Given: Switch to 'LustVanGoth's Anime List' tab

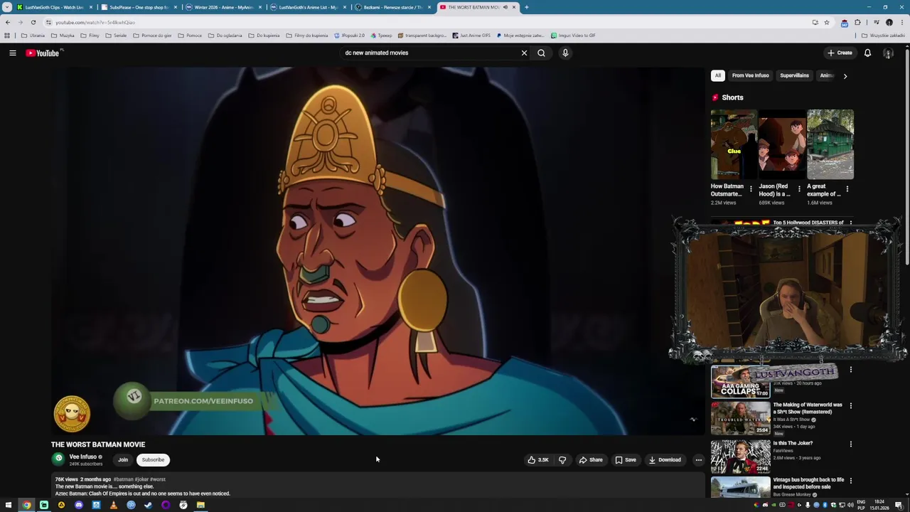Looking at the screenshot, I should click(x=308, y=7).
